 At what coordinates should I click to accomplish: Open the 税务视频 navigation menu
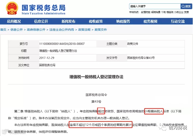[150, 21]
